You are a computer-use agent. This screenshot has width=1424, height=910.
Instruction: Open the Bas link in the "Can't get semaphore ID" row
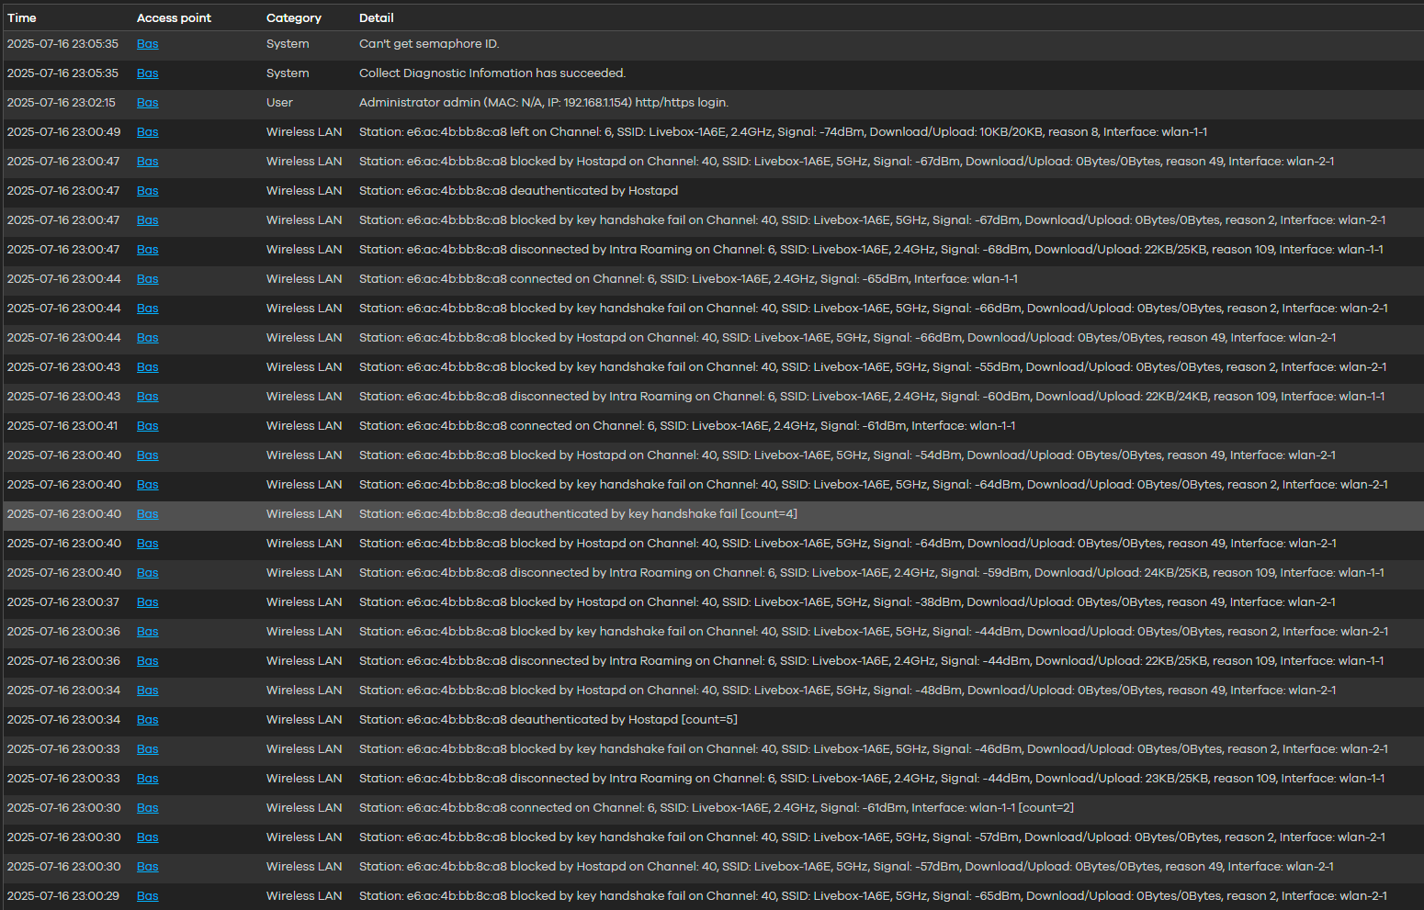click(x=148, y=43)
